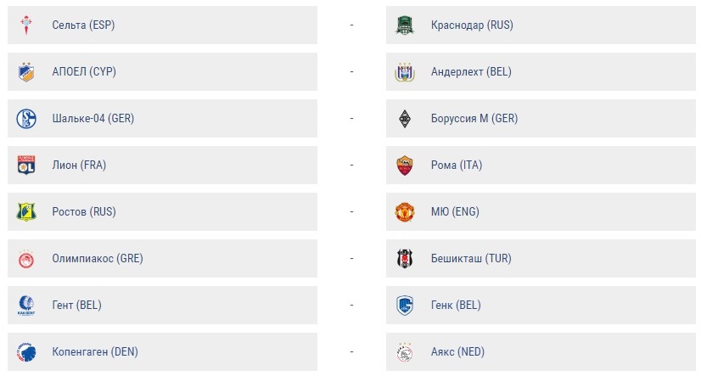Click the dash between Лион and Рома
Viewport: 701px width, 376px height.
351,166
